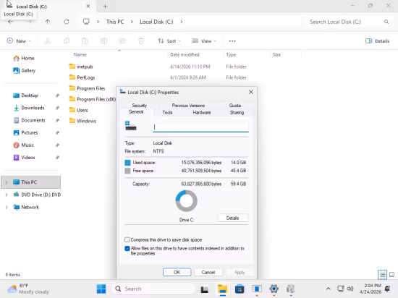Click the volume icon in system tray
The height and width of the screenshot is (298, 398).
pos(350,289)
